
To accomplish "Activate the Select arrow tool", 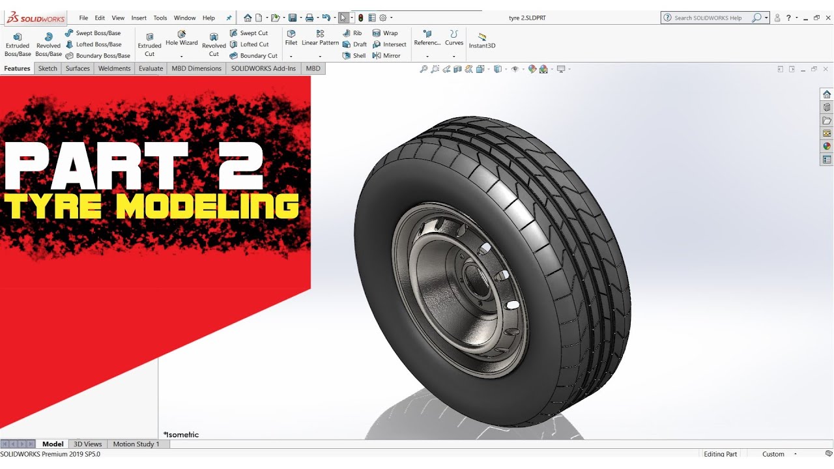I will [x=343, y=18].
